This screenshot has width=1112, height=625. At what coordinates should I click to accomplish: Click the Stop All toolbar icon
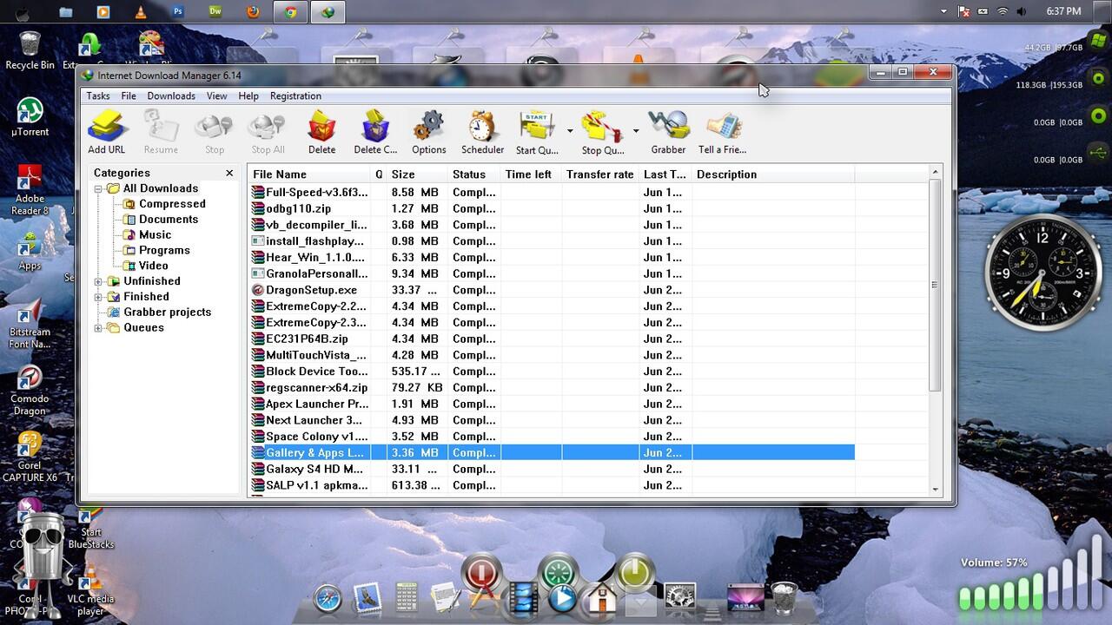[x=268, y=132]
